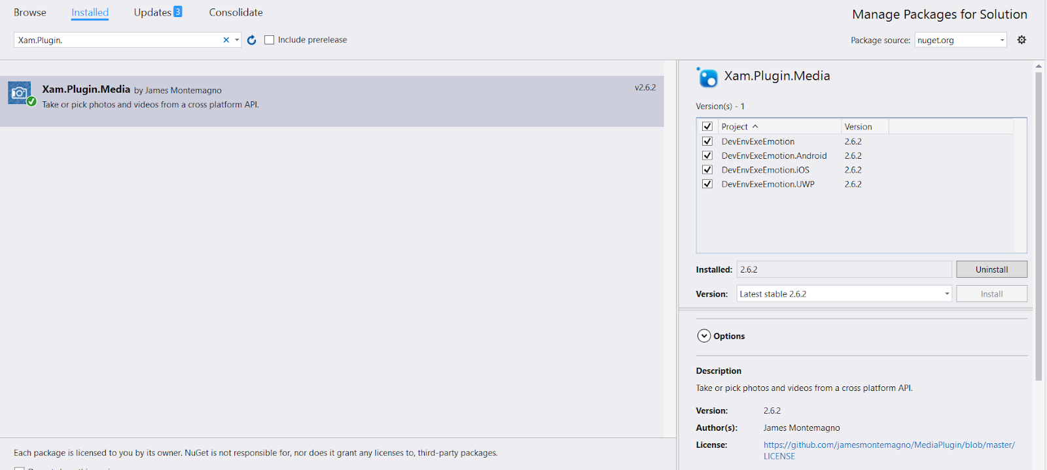Sort by the Version column header
This screenshot has height=470, width=1047.
pos(864,126)
